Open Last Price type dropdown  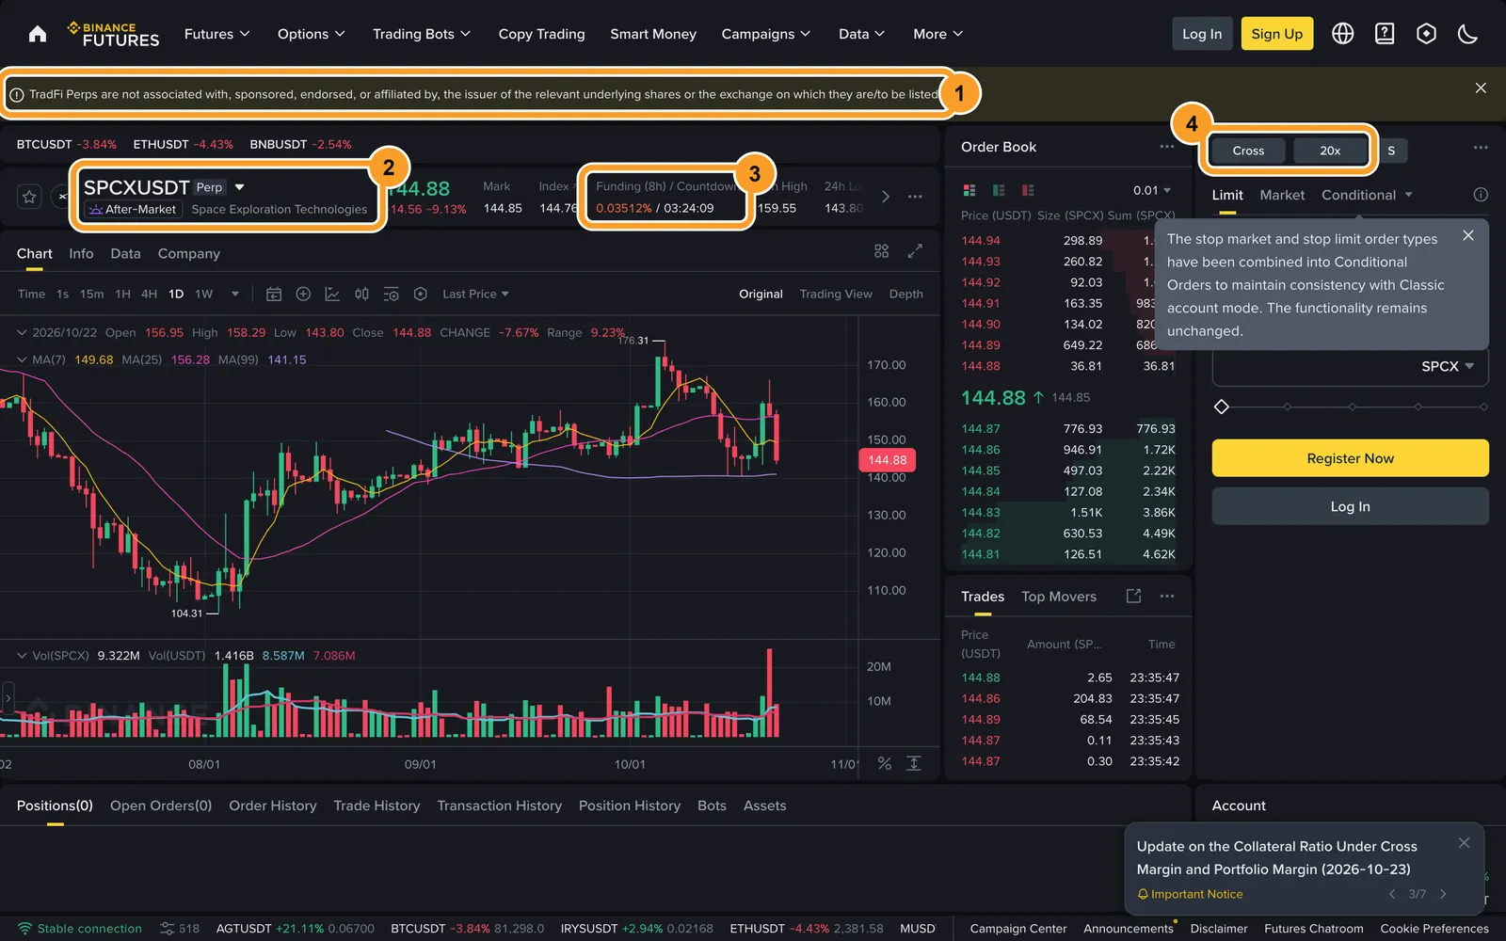pyautogui.click(x=475, y=294)
